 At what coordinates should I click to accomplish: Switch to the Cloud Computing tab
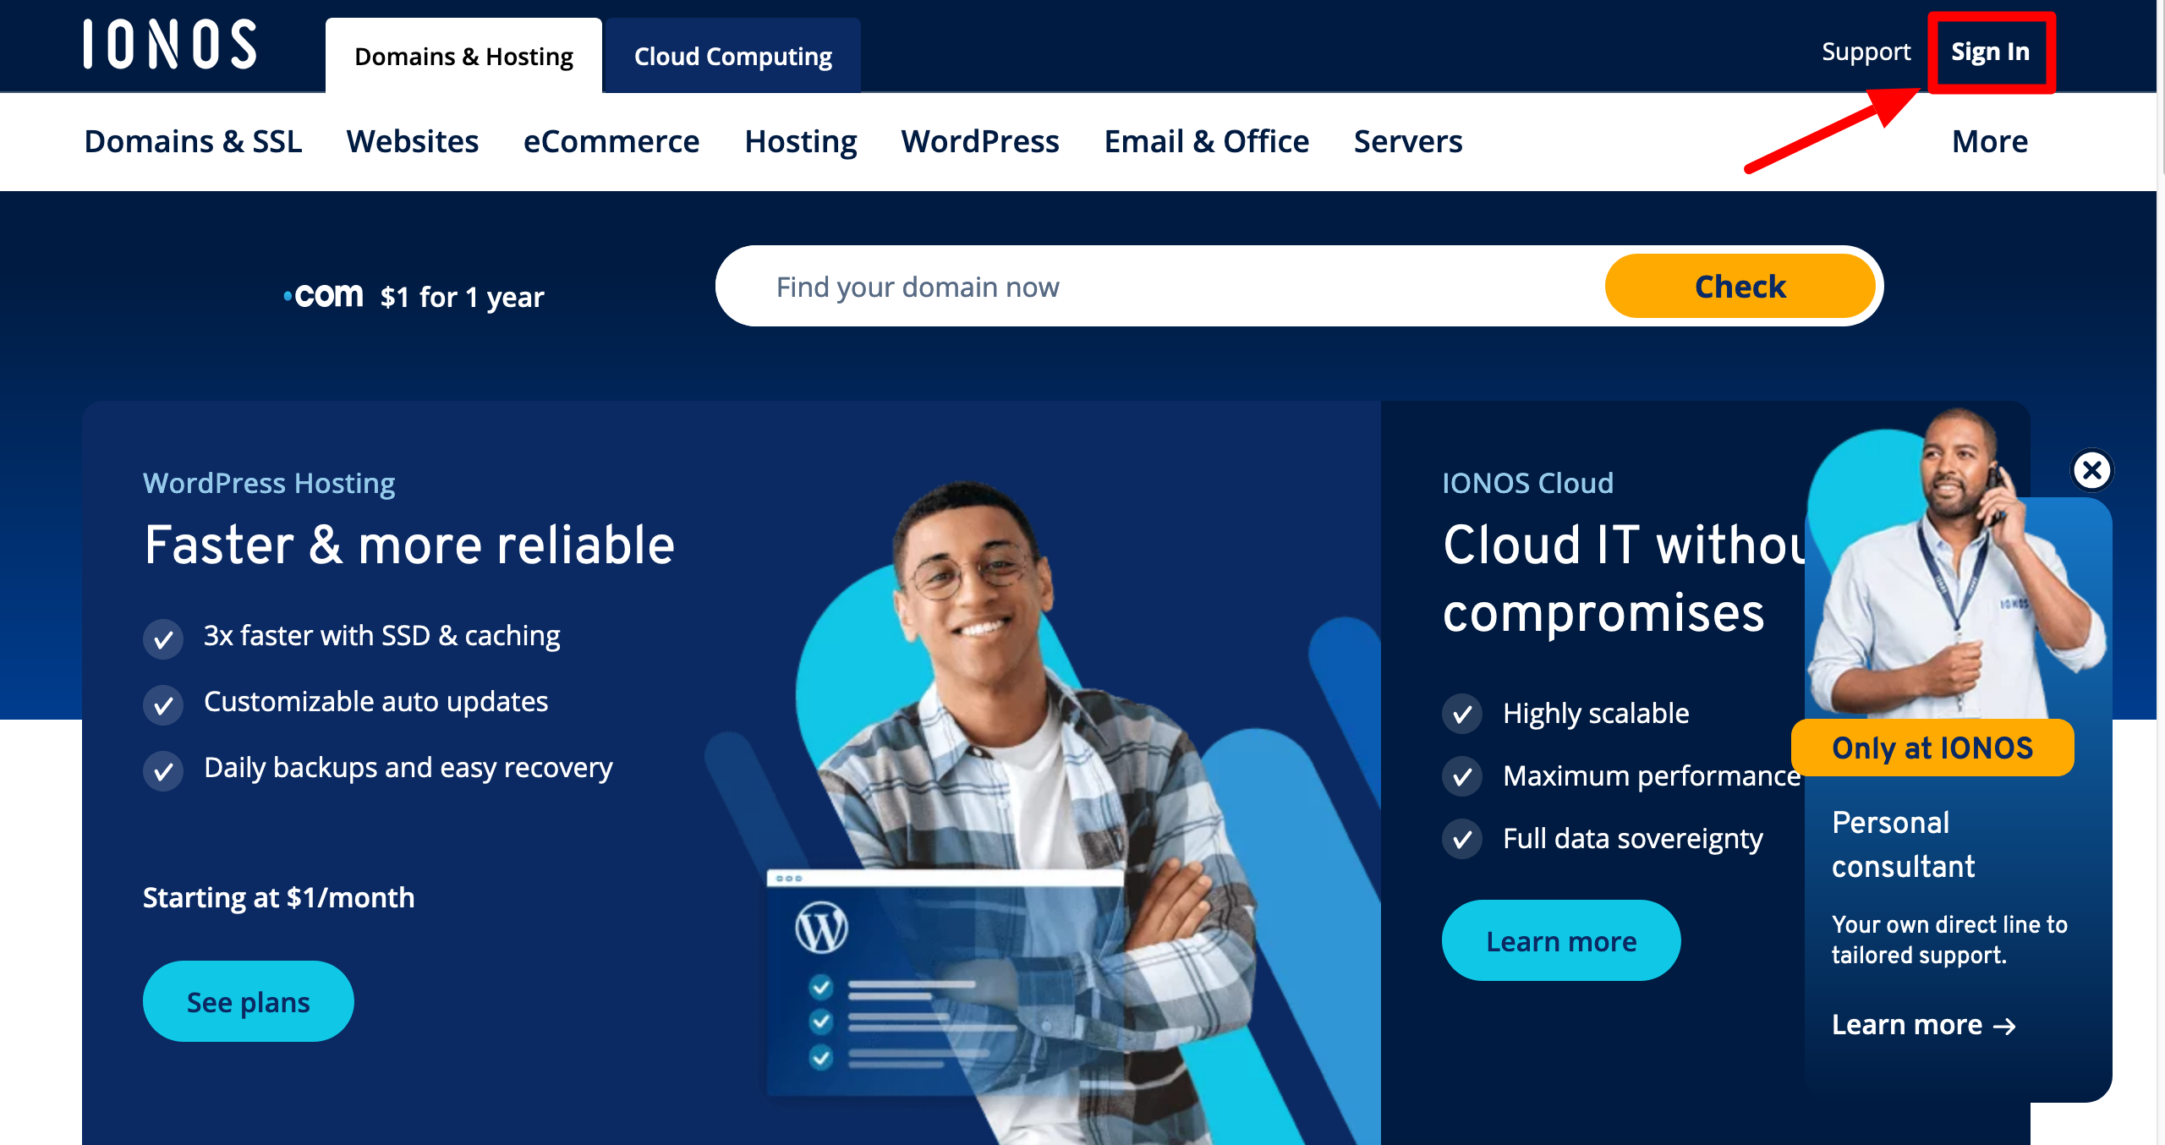(733, 56)
